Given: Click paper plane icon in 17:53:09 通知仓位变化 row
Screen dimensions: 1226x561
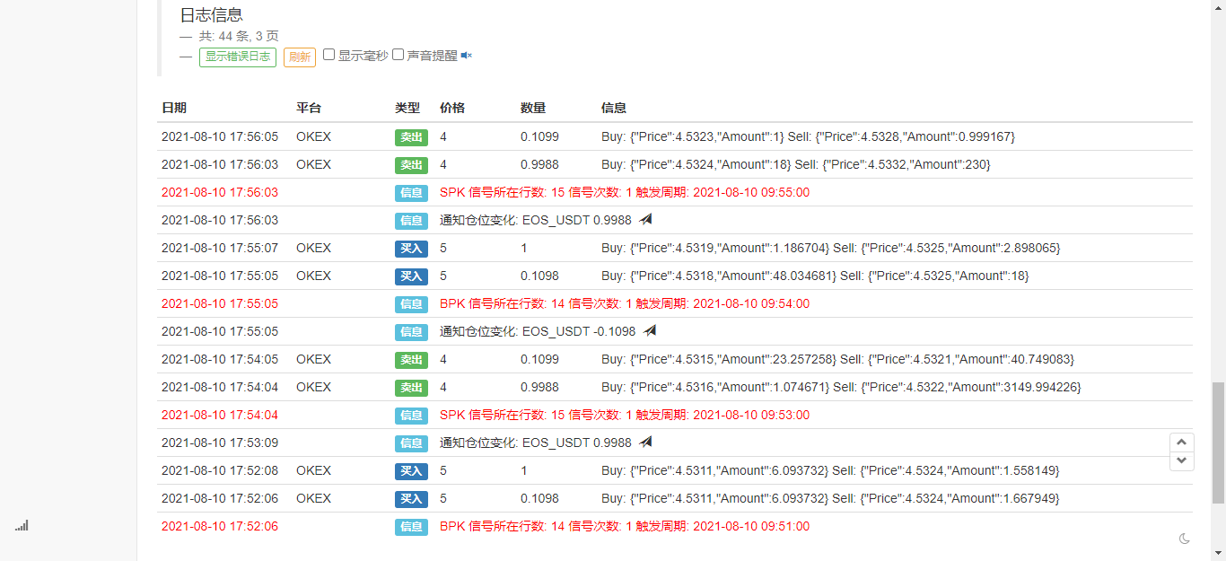Looking at the screenshot, I should [646, 442].
